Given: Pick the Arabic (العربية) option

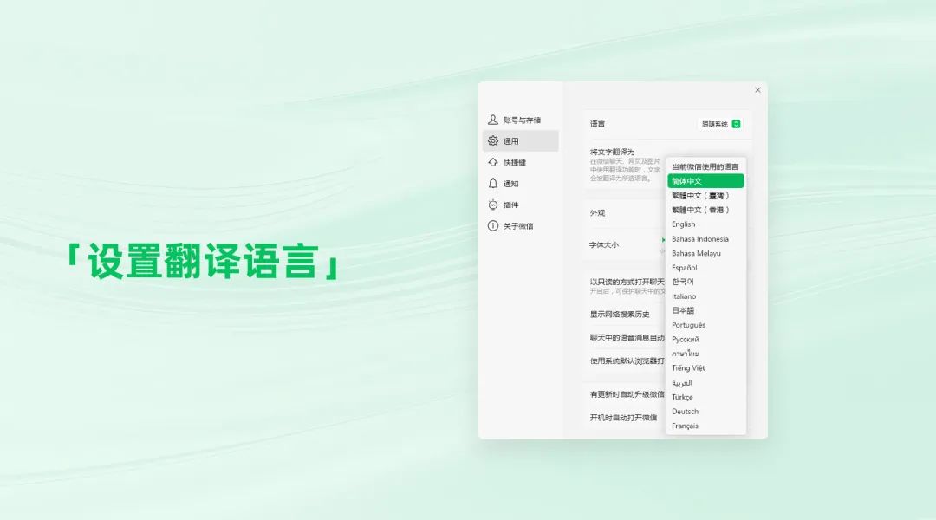Looking at the screenshot, I should click(705, 383).
